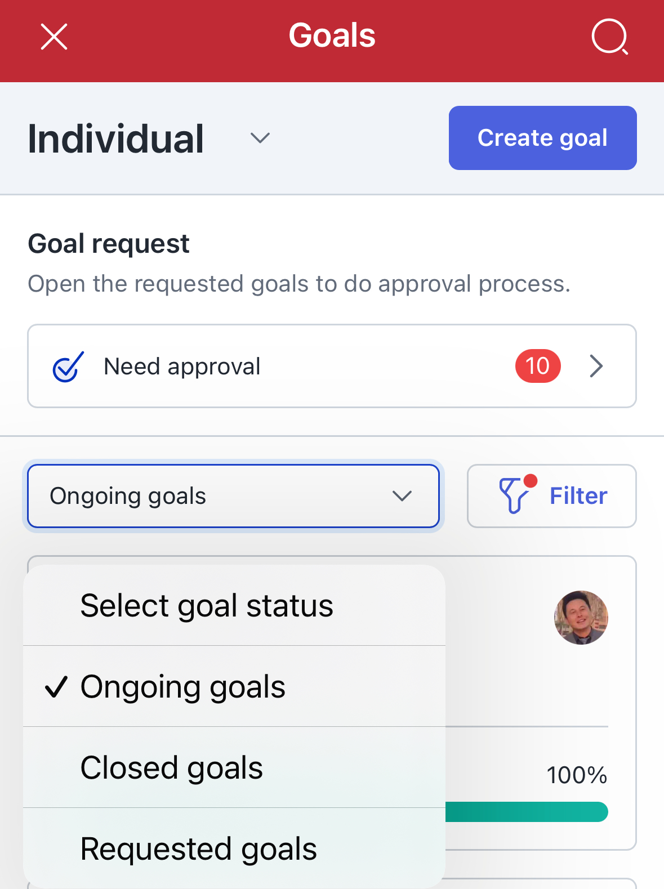The height and width of the screenshot is (889, 664).
Task: Expand the chevron beside Individual
Action: (260, 138)
